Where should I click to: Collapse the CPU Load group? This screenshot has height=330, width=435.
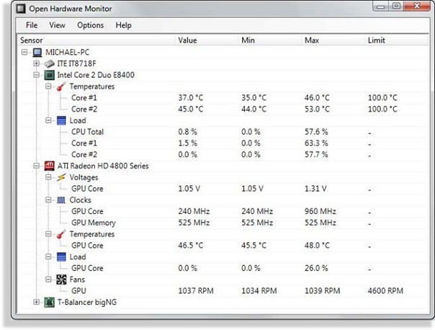(x=48, y=120)
